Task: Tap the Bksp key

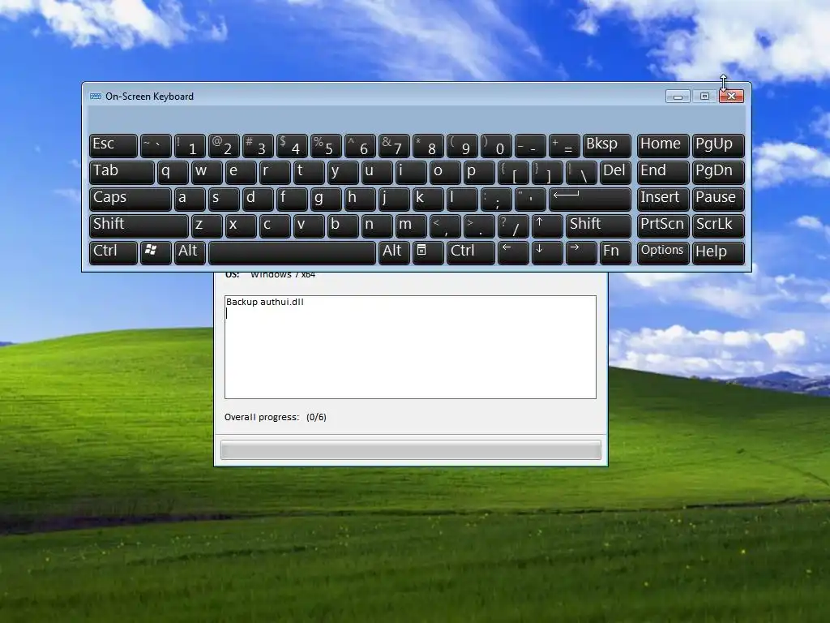Action: pos(606,146)
